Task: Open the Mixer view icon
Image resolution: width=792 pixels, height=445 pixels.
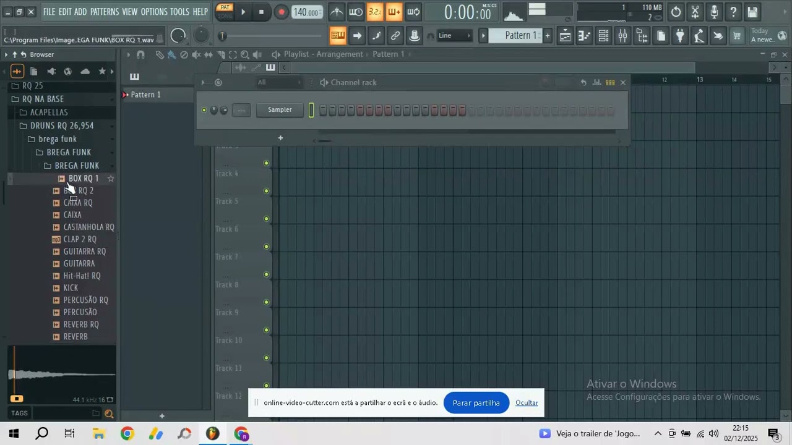Action: click(x=622, y=36)
